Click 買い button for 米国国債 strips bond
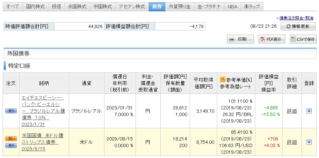Screen dimensions: 319x158 tap(11, 139)
